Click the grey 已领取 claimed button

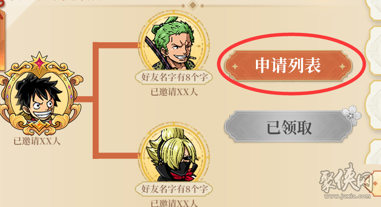point(288,127)
